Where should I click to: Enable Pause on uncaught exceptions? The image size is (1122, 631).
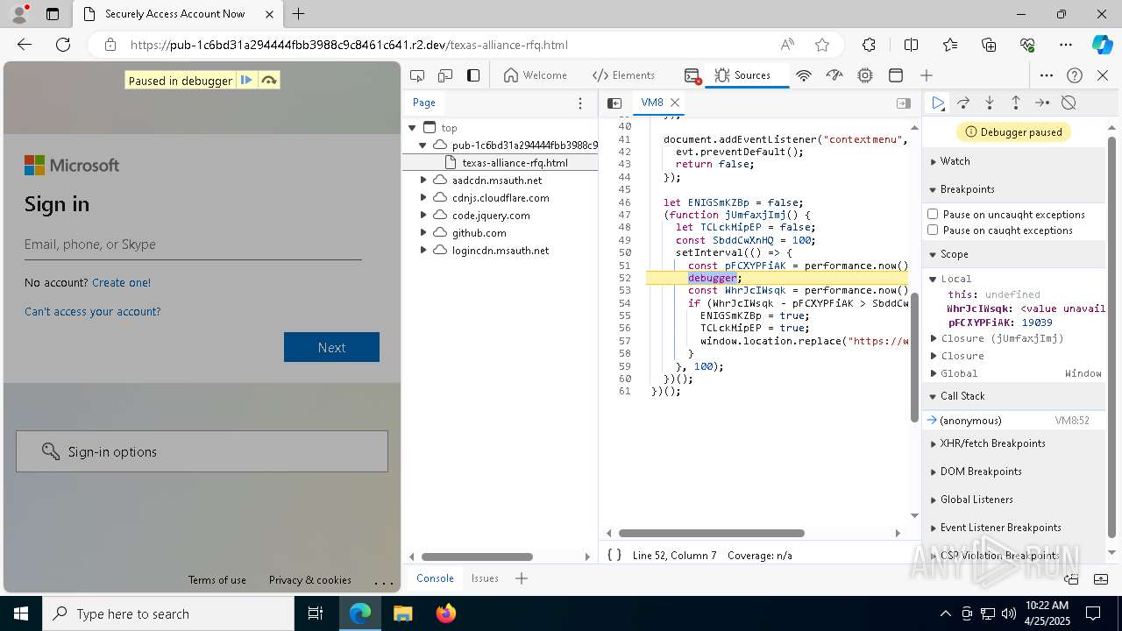click(933, 214)
